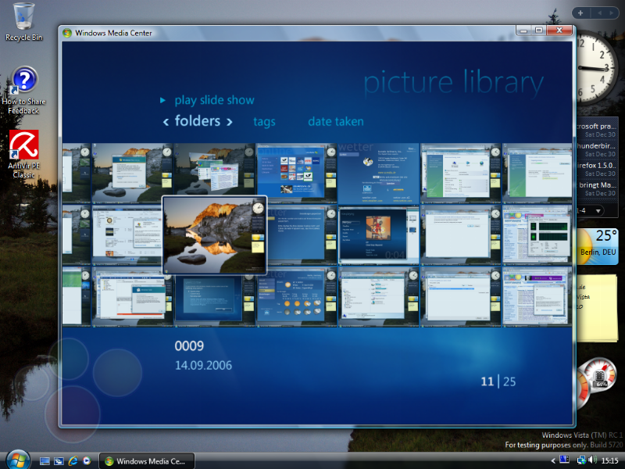
Task: Click the taskbar clock 15:15
Action: [609, 460]
